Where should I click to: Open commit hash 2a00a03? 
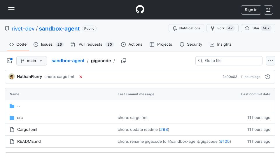[x=230, y=77]
